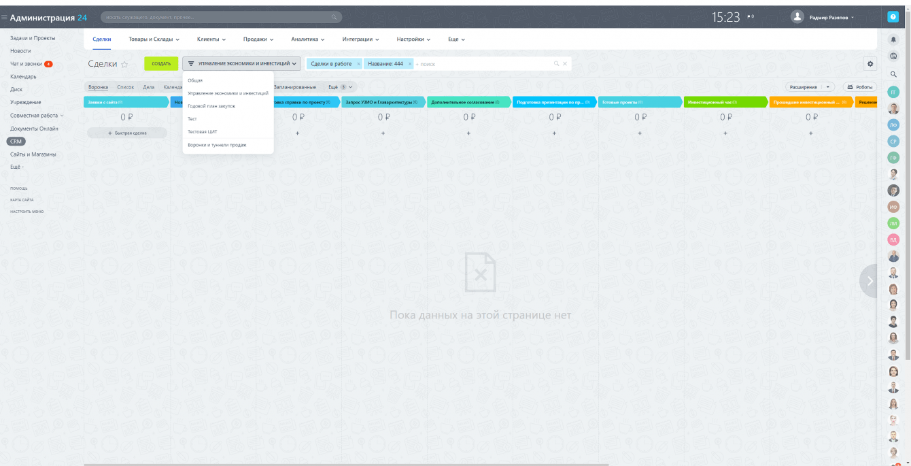
Task: Expand the top 'Еще' menu
Action: coord(456,39)
